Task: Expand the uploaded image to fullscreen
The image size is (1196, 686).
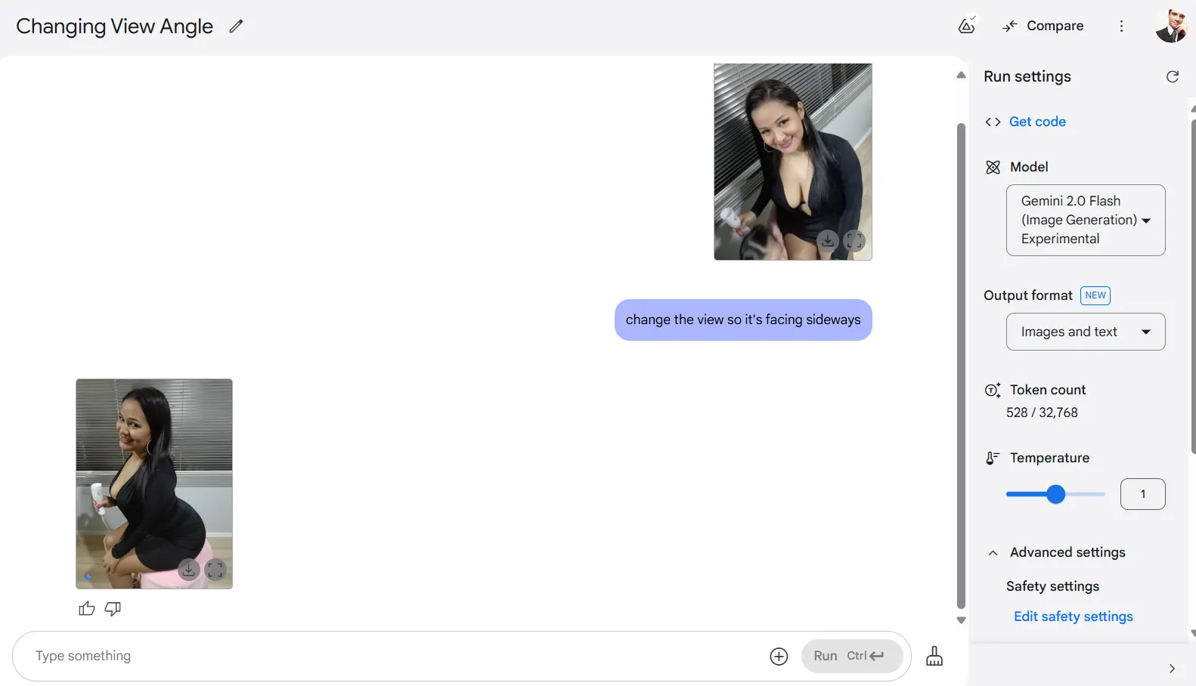Action: [854, 241]
